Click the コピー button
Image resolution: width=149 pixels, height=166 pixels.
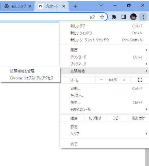tap(117, 118)
